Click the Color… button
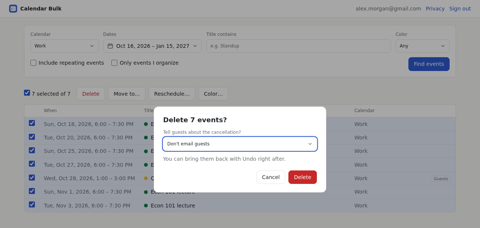Screen dimensions: 480x228 [x=213, y=94]
